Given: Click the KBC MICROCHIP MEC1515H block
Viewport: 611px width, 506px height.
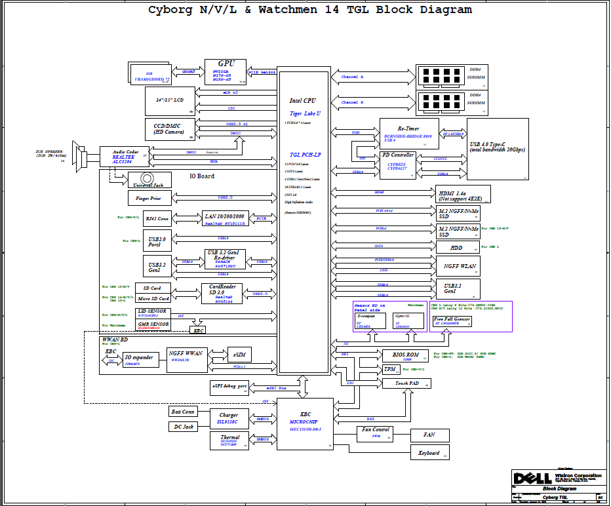Looking at the screenshot, I should click(x=305, y=424).
